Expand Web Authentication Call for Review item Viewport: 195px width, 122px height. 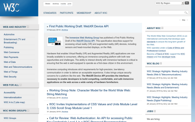48,118
